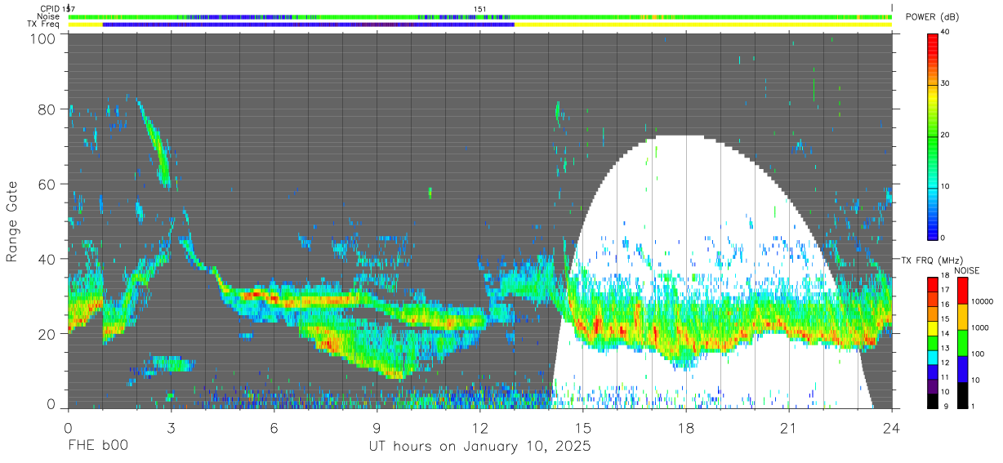
Task: Click the TX frequency color strip above the plot
Action: [480, 24]
